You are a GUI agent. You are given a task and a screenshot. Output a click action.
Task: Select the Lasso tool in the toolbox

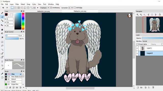pos(2,45)
